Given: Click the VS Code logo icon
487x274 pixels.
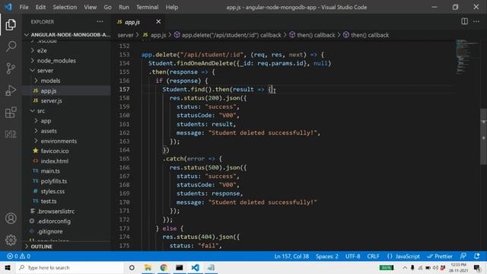Looking at the screenshot, I should click(x=8, y=7).
